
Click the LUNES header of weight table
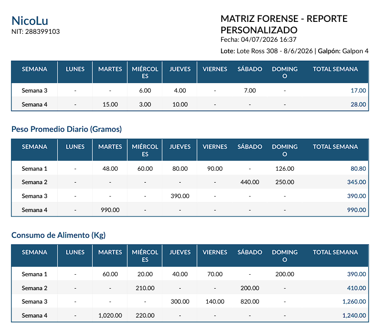75,147
